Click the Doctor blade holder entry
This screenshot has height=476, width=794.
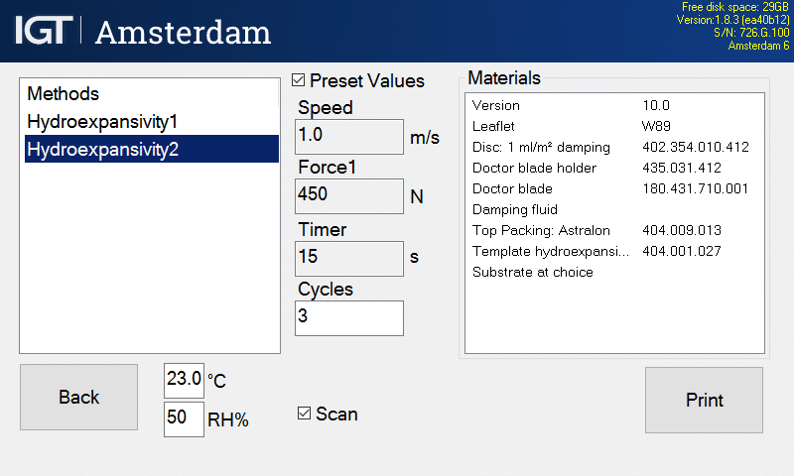tap(613, 168)
